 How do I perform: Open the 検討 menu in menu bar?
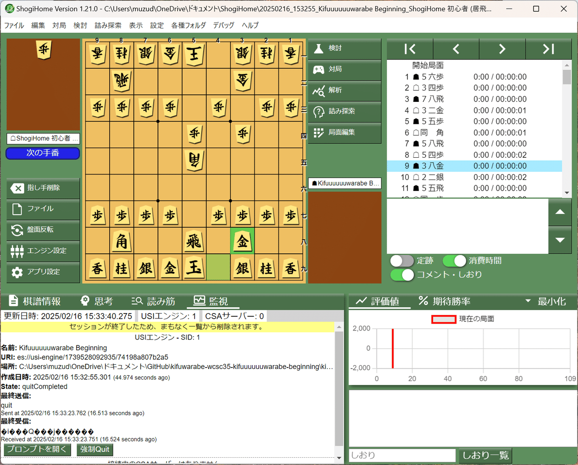(x=80, y=26)
